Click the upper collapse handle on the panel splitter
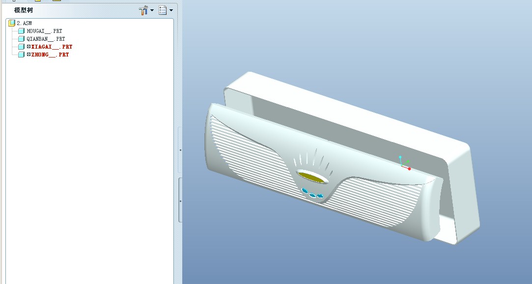Viewport: 532px width, 284px height. click(x=180, y=150)
